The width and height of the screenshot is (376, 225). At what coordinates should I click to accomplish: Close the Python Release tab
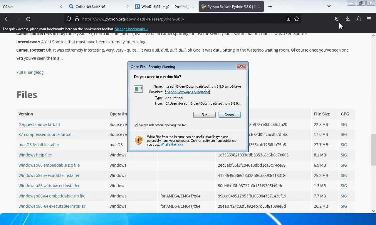click(x=259, y=6)
